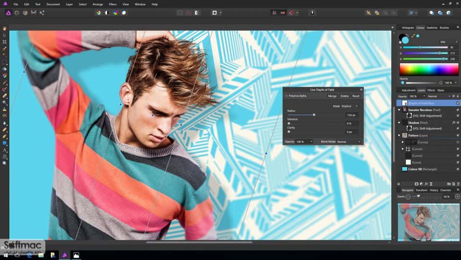The height and width of the screenshot is (260, 461).
Task: Click the Radius slider handle
Action: [x=314, y=115]
